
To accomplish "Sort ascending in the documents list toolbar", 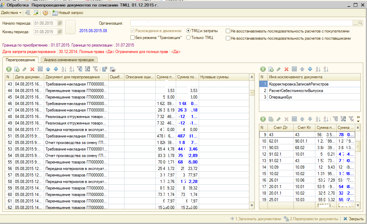I will pyautogui.click(x=64, y=69).
